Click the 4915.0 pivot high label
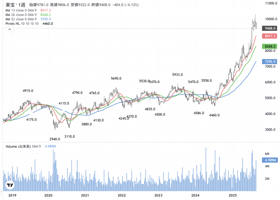The height and width of the screenshot is (200, 280). pos(28,91)
